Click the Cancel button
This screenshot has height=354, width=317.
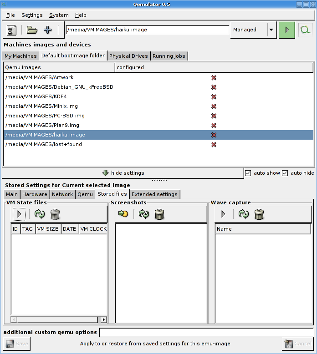298,344
